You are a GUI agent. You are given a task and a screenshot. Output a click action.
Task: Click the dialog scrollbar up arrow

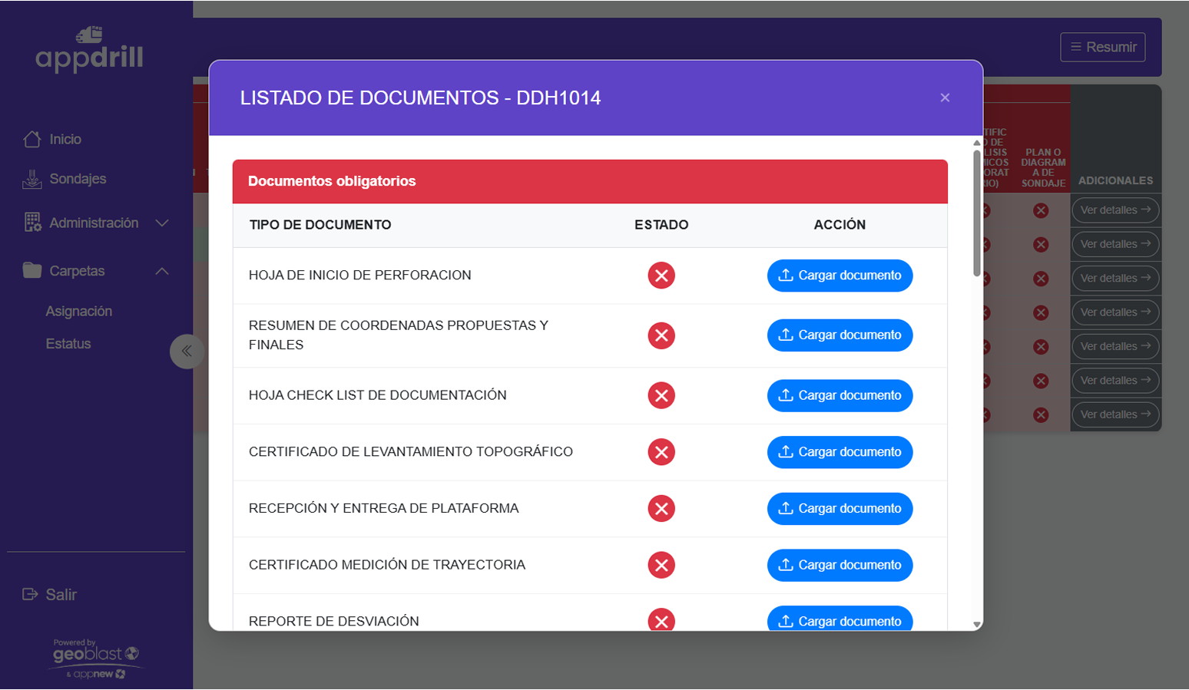977,142
